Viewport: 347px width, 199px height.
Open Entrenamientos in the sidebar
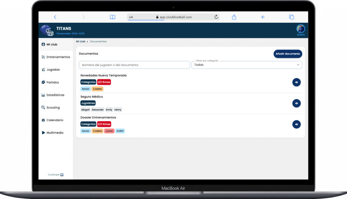point(58,57)
